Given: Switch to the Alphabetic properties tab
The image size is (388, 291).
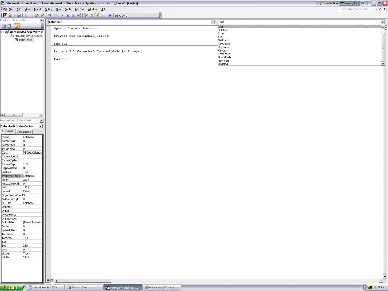Looking at the screenshot, I should pyautogui.click(x=8, y=132).
